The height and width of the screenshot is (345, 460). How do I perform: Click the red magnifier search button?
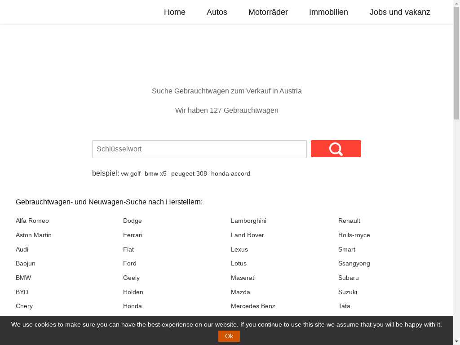pyautogui.click(x=336, y=149)
